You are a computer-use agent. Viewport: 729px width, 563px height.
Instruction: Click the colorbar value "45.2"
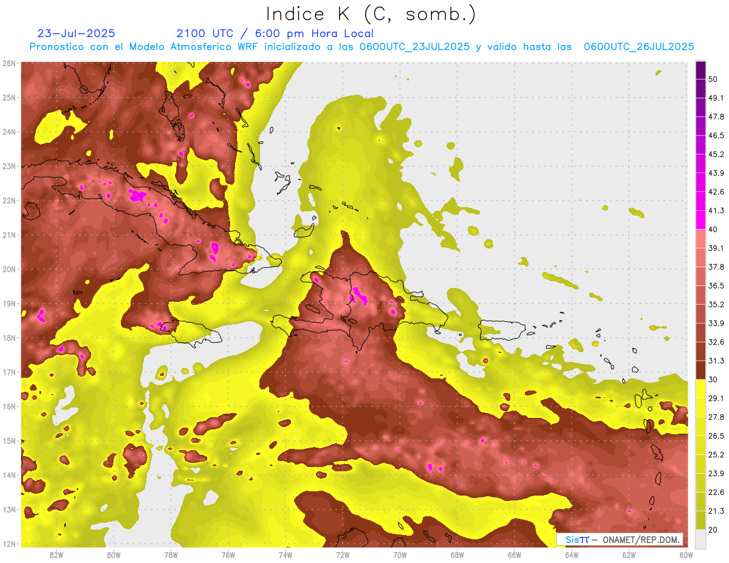click(716, 154)
